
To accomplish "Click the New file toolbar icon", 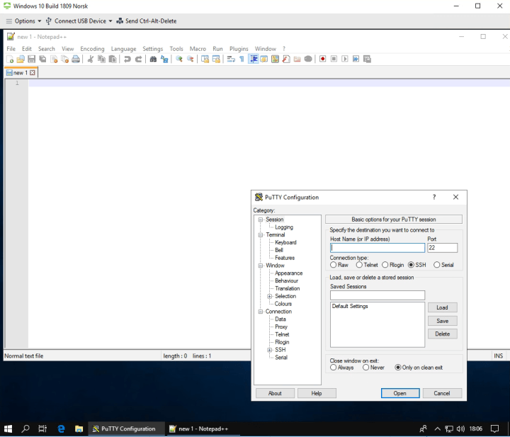I will 10,59.
